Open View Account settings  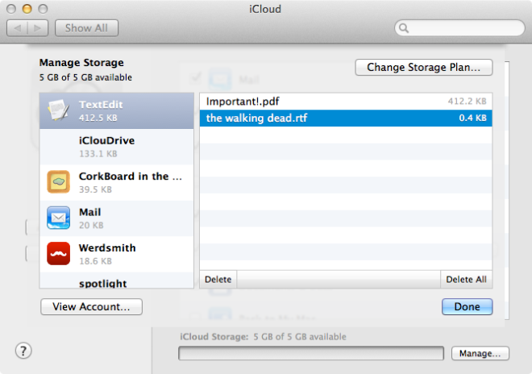[91, 306]
